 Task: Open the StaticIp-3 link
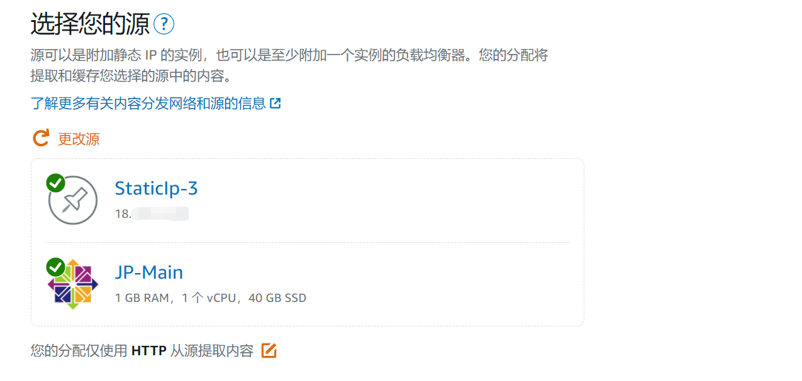(x=156, y=188)
